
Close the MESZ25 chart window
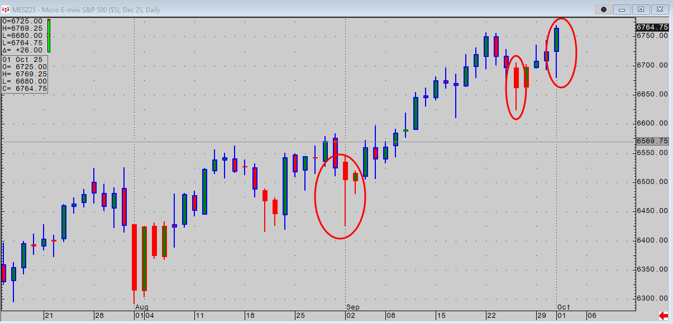(x=660, y=9)
